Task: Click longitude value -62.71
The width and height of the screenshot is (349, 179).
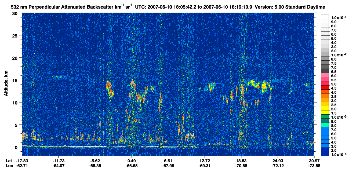Action: [x=22, y=166]
